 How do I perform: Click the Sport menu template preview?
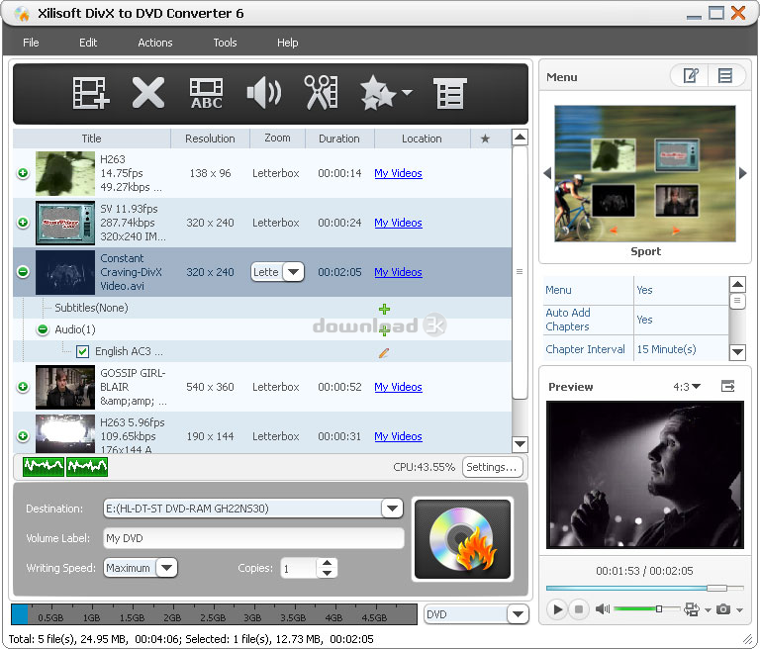644,173
